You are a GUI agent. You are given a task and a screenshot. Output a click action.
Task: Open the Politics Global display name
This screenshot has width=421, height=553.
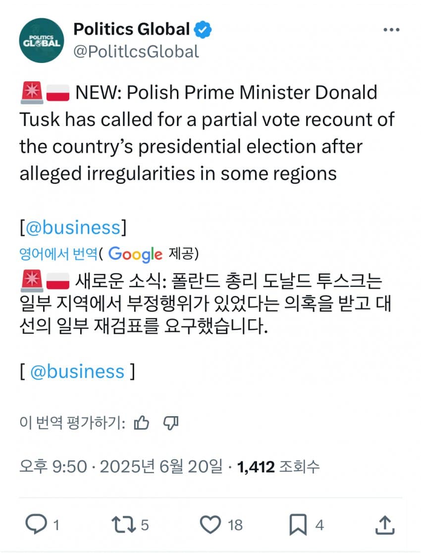(132, 30)
